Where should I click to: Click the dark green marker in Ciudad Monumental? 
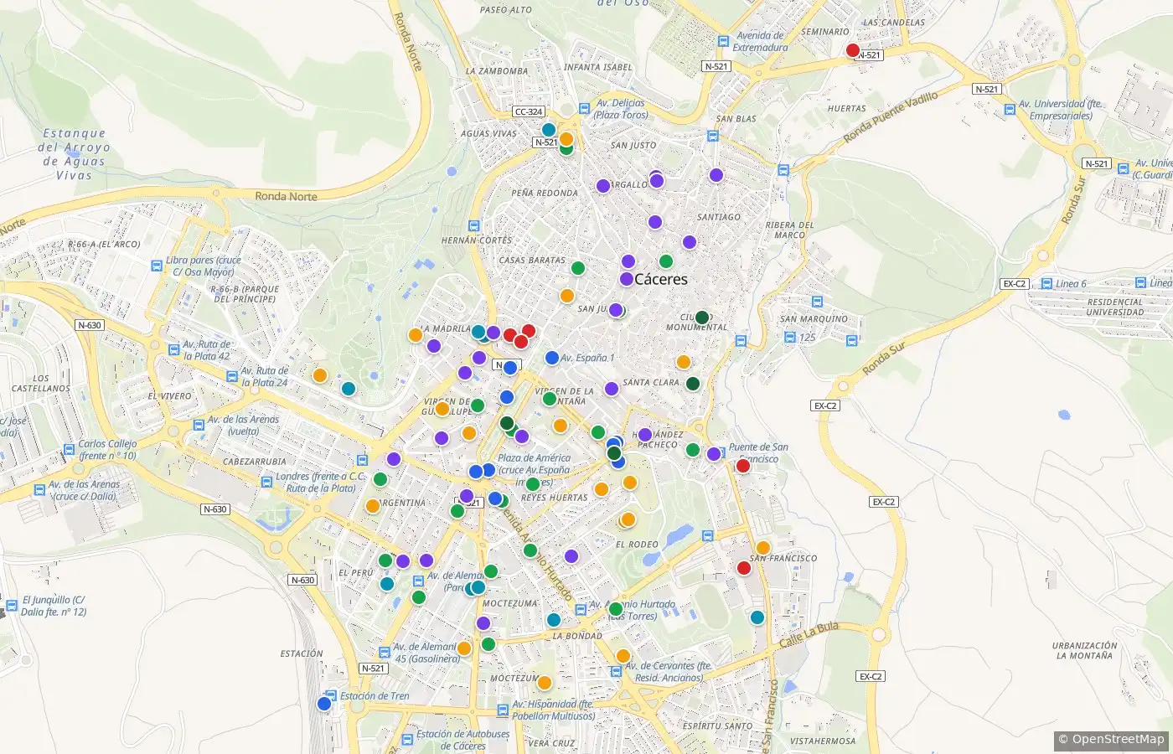tap(702, 318)
